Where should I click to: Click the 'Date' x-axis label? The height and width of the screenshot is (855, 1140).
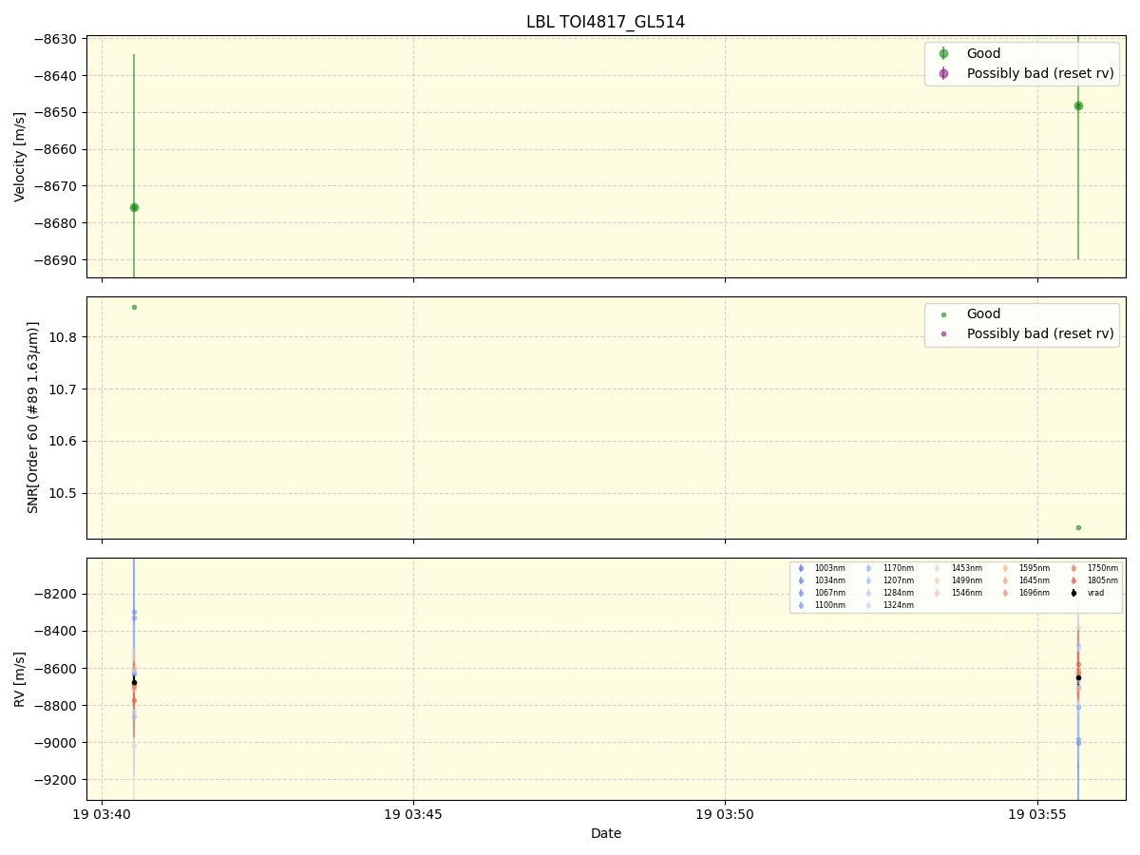pos(606,833)
